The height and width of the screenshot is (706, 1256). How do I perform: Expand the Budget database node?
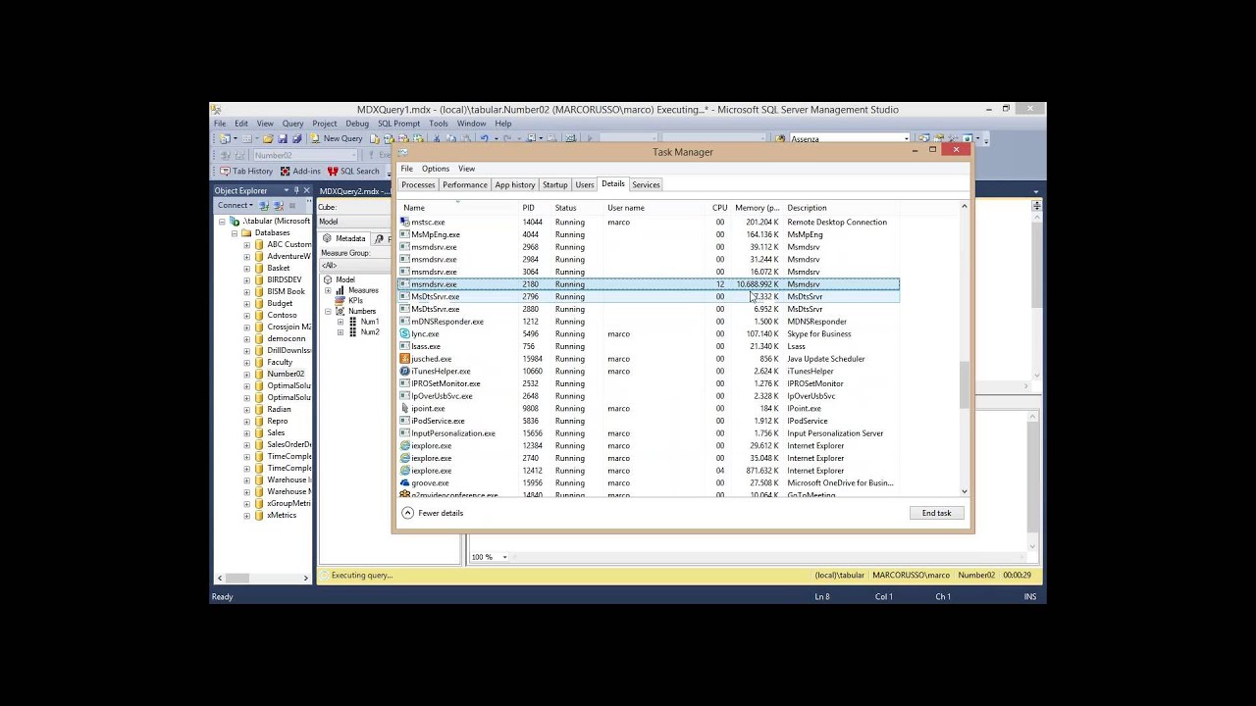247,303
